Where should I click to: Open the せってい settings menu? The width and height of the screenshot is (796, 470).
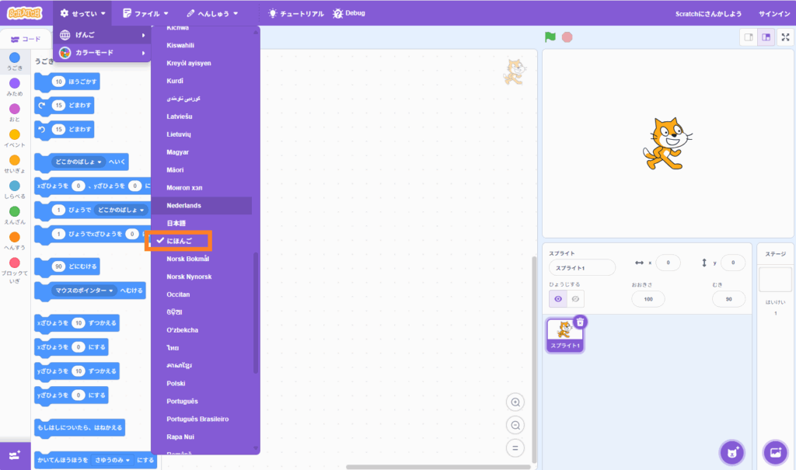click(x=82, y=13)
